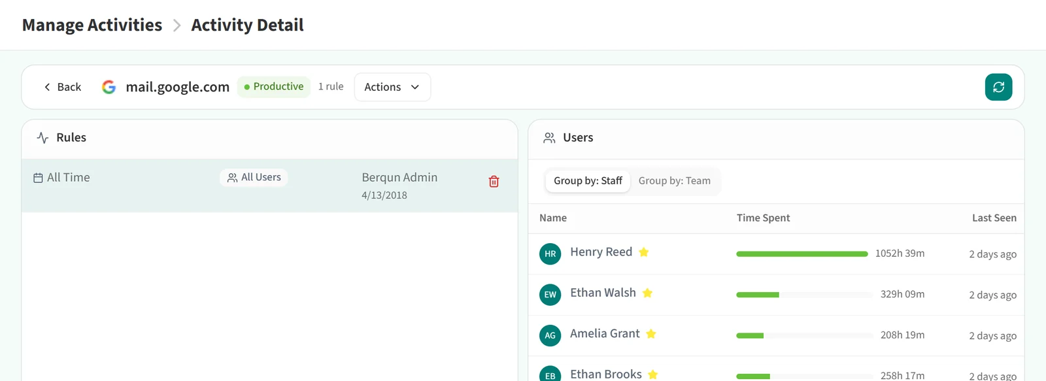Open the Actions dropdown
Image resolution: width=1046 pixels, height=381 pixels.
click(x=392, y=87)
